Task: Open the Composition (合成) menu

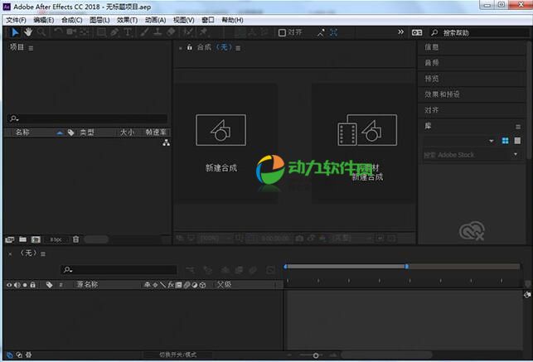Action: (71, 19)
